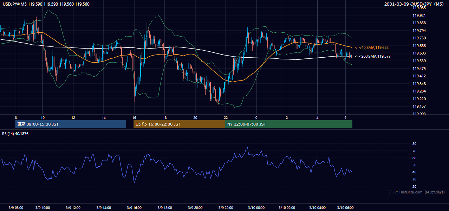Click price axis label 119.603

coord(419,53)
